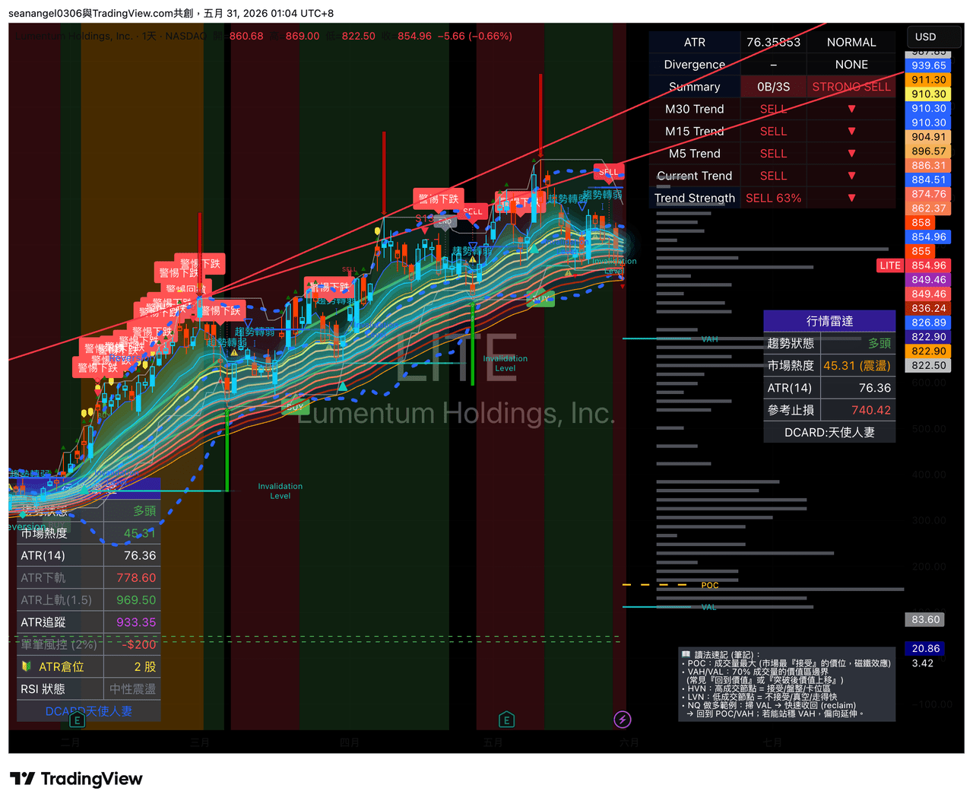Click the 20.86 axis label
973x804 pixels.
[x=925, y=649]
